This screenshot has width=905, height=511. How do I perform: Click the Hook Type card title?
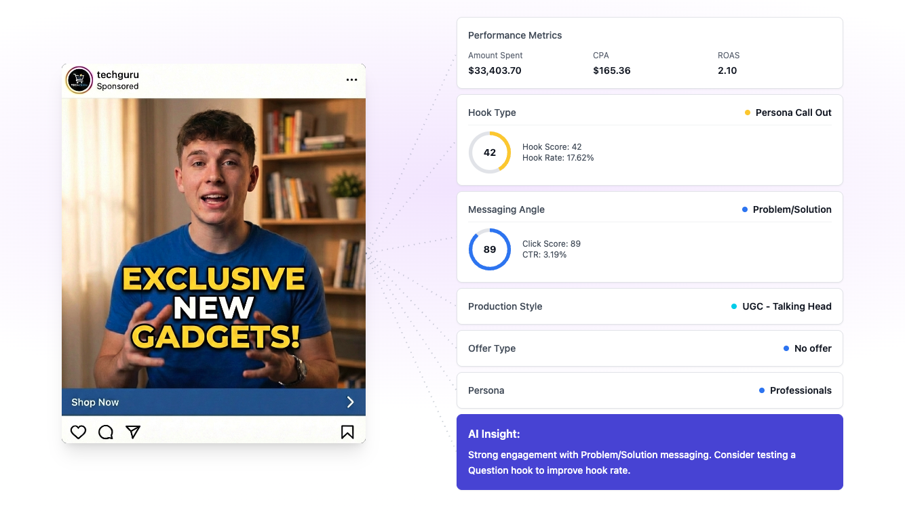[x=492, y=113]
